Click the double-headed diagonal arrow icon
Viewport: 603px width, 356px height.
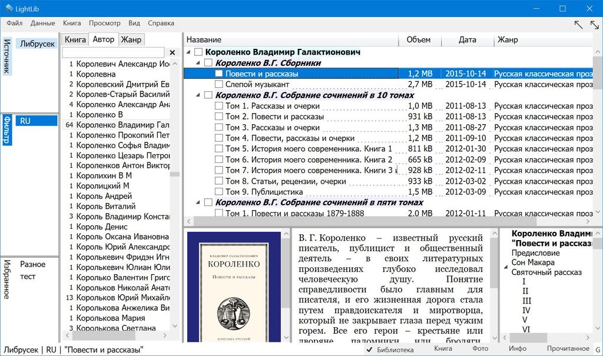[x=594, y=24]
